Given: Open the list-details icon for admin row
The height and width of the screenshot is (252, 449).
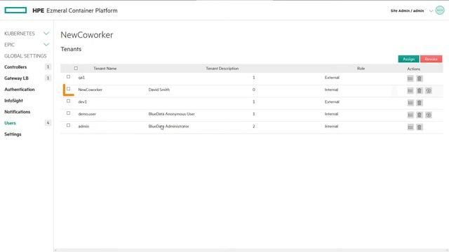Looking at the screenshot, I should pyautogui.click(x=410, y=127).
